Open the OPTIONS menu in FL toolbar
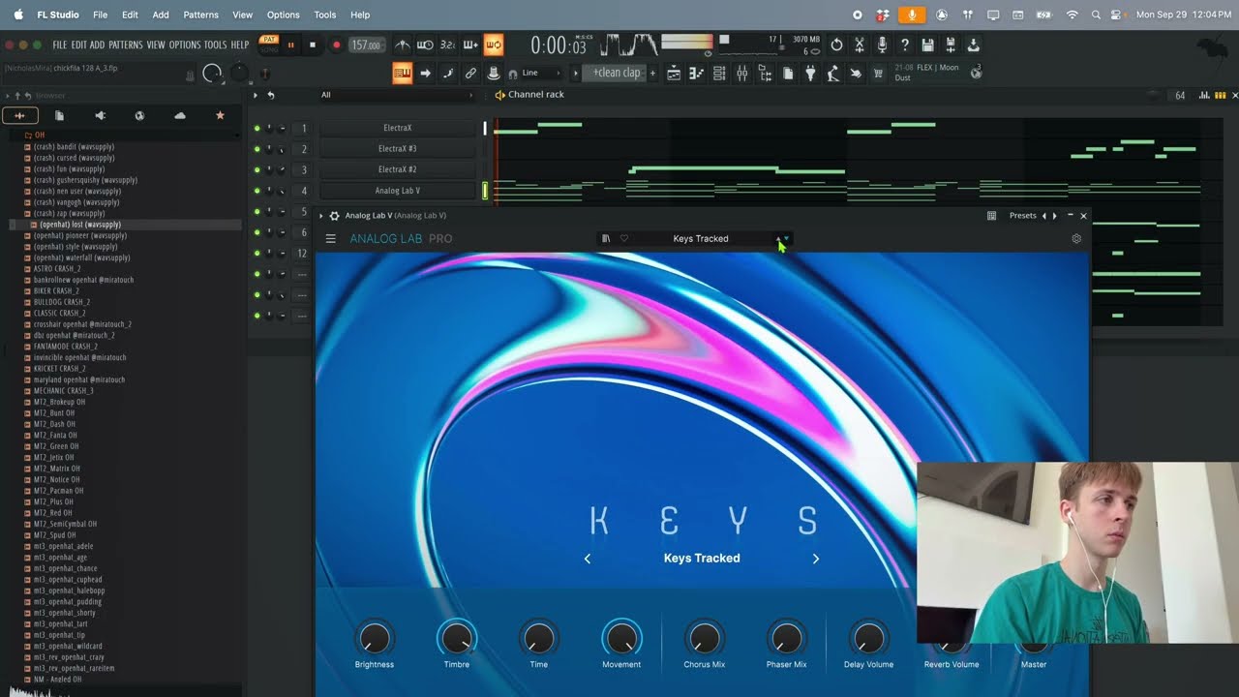Screen dimensions: 1239x697 185,45
